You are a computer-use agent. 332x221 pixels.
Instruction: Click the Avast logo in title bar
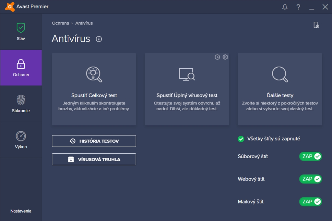10,7
